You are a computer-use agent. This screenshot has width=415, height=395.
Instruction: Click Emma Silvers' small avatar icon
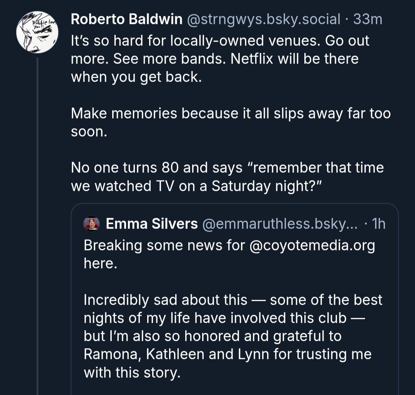91,224
